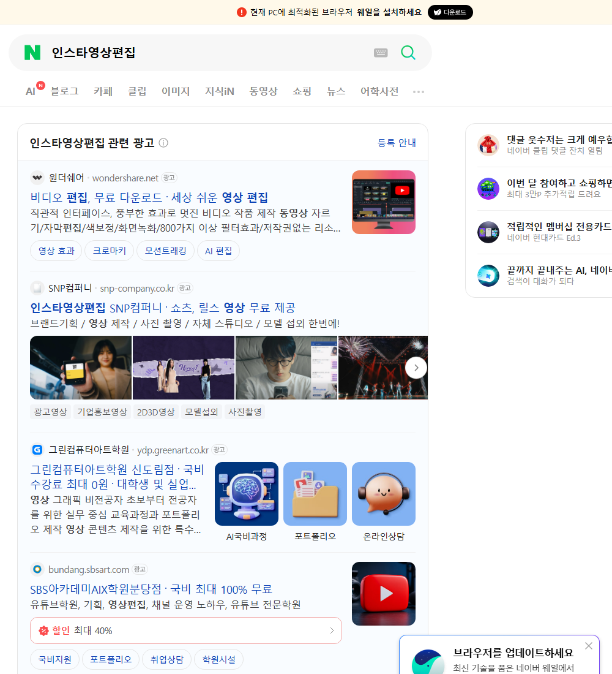Switch to the 이미지 tab
This screenshot has height=674, width=612.
[176, 91]
